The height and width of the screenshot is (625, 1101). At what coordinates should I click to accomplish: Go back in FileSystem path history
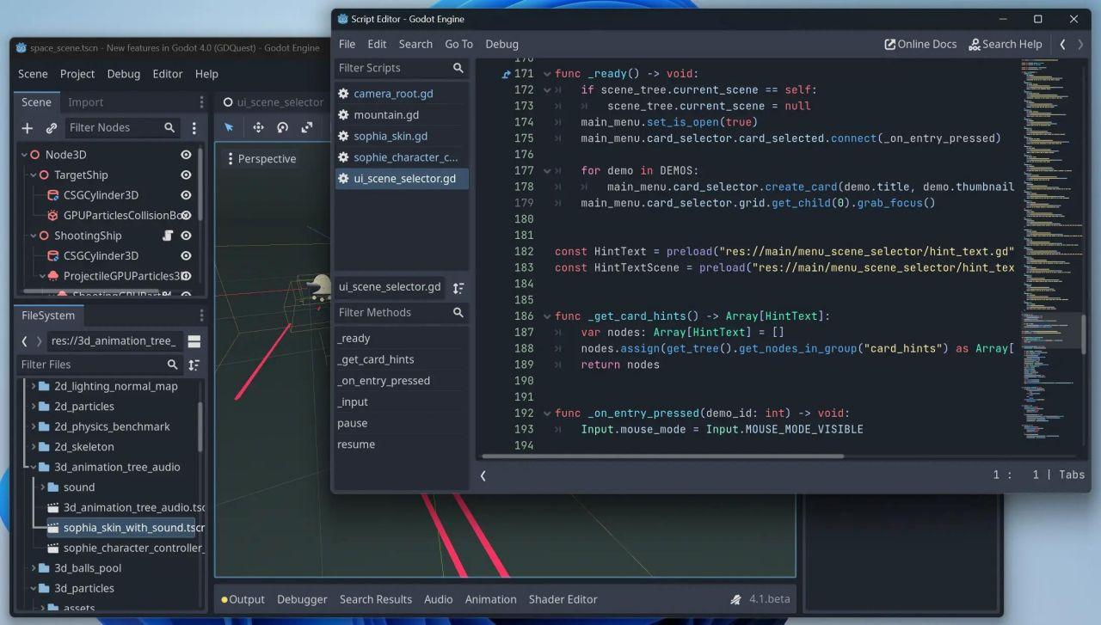pyautogui.click(x=24, y=341)
